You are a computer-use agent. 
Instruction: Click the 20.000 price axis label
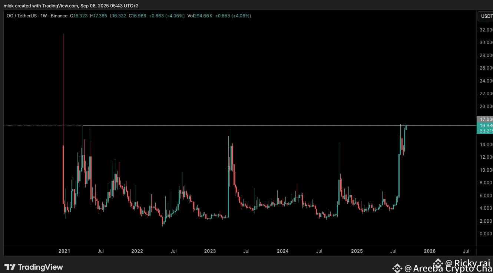pos(486,106)
